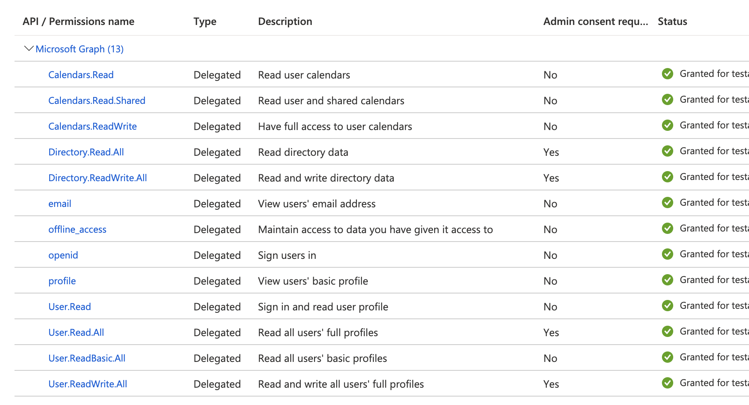
Task: Open the Directory.Read.All permission
Action: click(x=86, y=152)
